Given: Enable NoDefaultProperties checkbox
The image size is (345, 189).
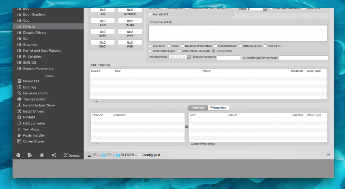Looking at the screenshot, I should pos(182,46).
